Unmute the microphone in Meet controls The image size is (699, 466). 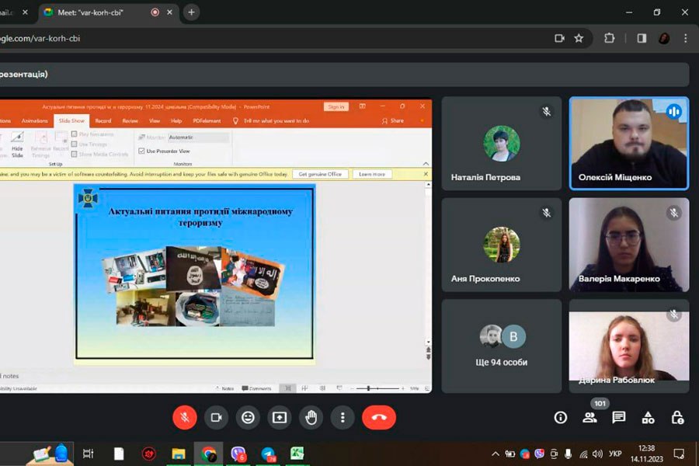[185, 417]
